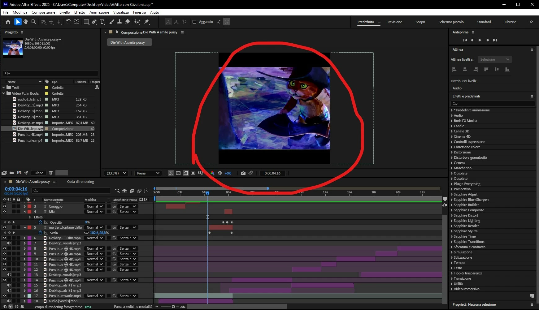The height and width of the screenshot is (310, 539).
Task: Expand the Effetti group under Mia
Action: (30, 217)
